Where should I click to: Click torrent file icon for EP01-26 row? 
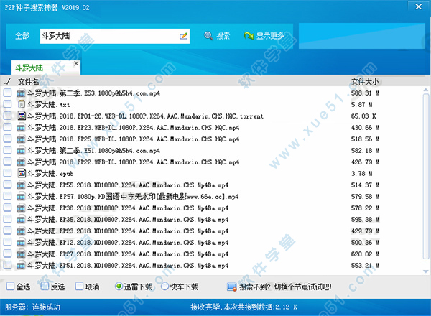click(x=22, y=116)
